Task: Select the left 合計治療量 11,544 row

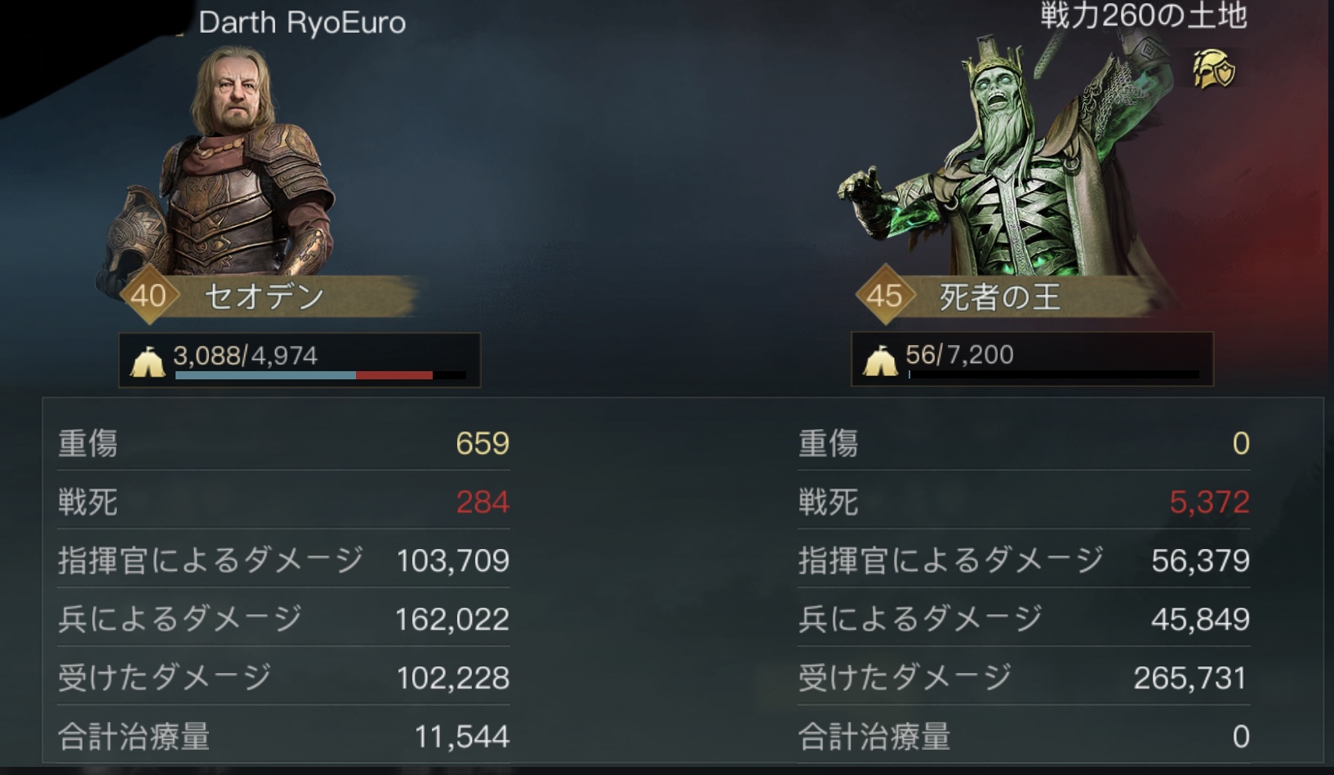Action: (x=283, y=737)
